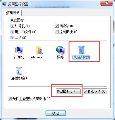Uncheck the 回收站(R) checkbox
The image size is (115, 120).
57,26
